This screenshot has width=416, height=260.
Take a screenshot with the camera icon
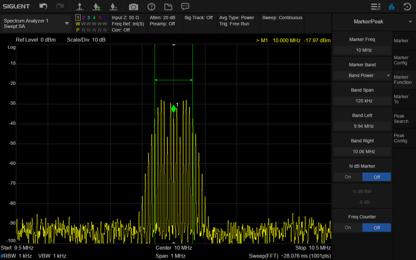133,7
